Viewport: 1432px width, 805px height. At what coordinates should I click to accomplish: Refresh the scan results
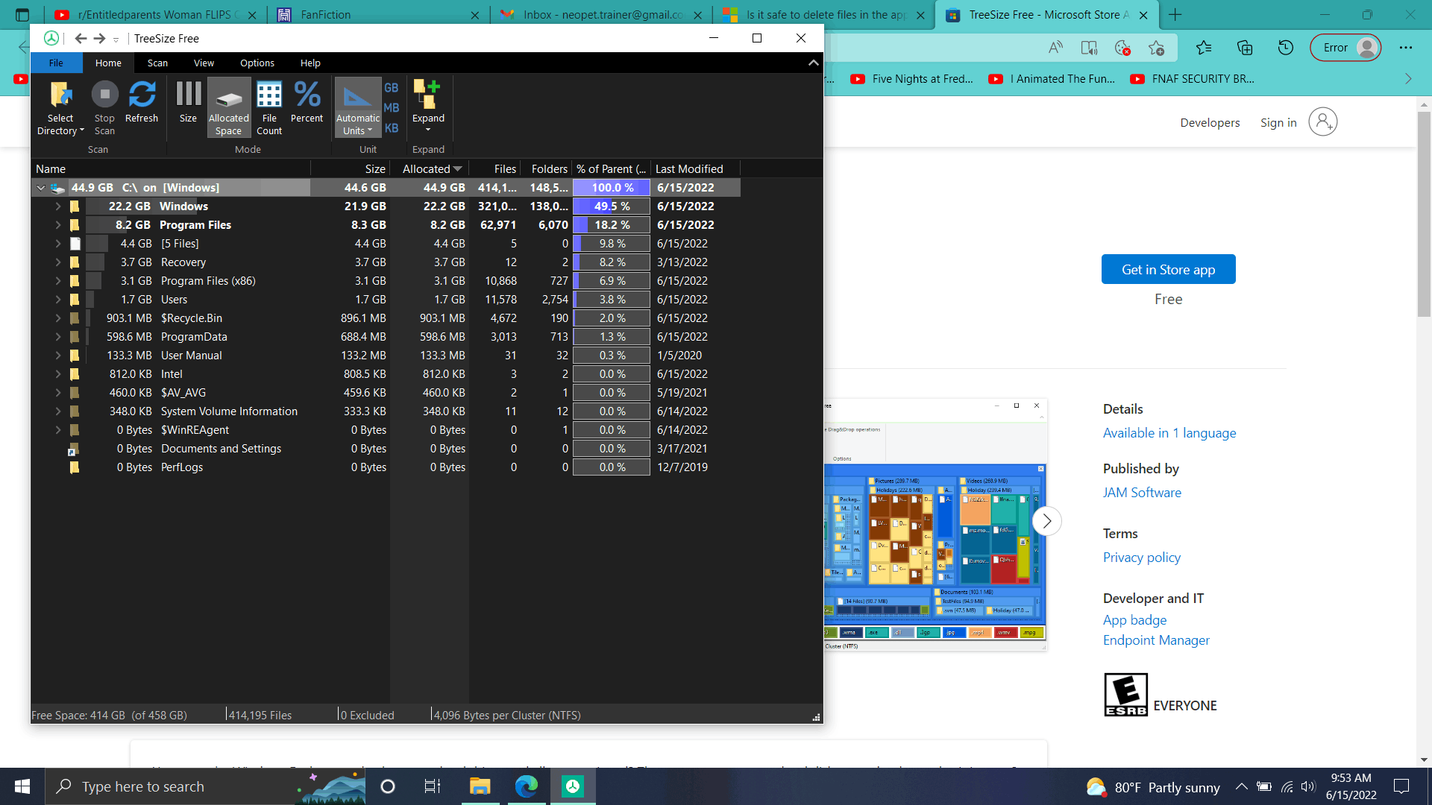pos(142,102)
